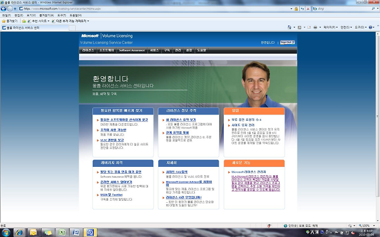Click the Microsoft Volume Licensing logo
The height and width of the screenshot is (237, 380).
click(107, 36)
